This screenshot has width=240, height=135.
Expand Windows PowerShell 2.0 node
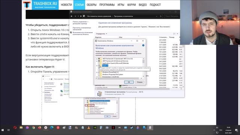(x=97, y=72)
